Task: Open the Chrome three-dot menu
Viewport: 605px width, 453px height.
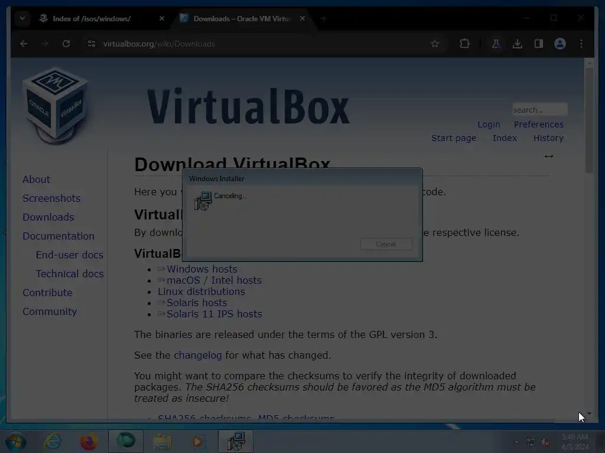Action: pos(581,44)
